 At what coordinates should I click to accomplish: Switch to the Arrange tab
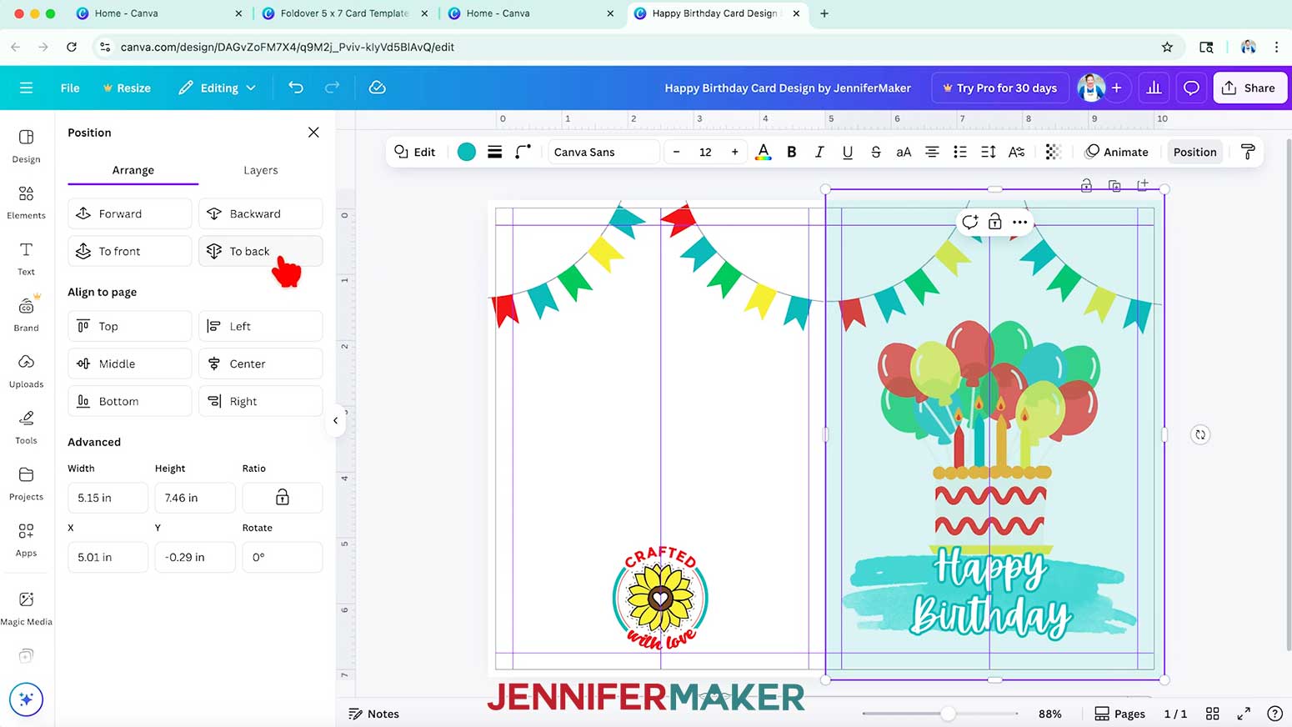(x=133, y=170)
